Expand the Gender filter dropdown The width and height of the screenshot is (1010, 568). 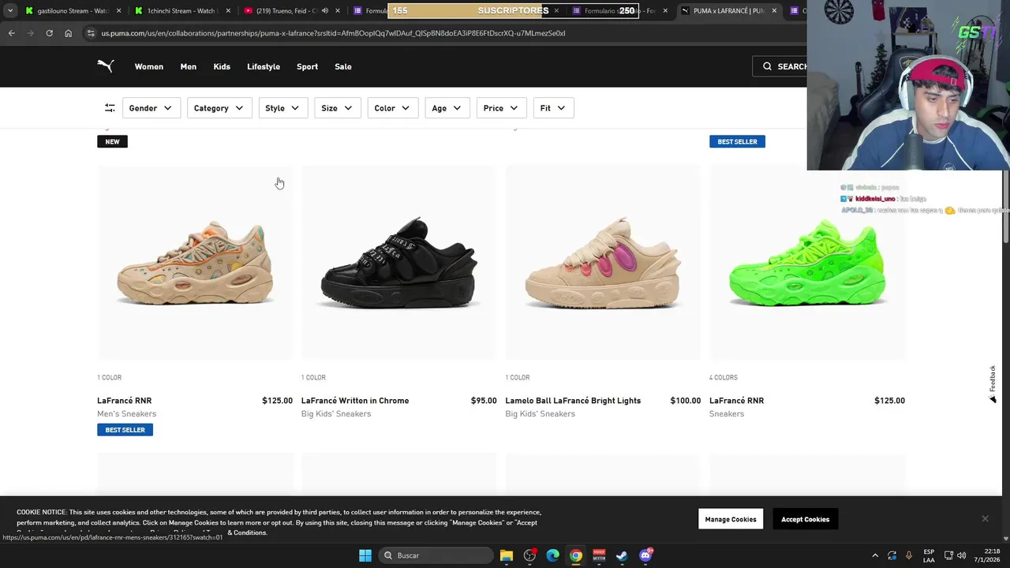(x=150, y=108)
